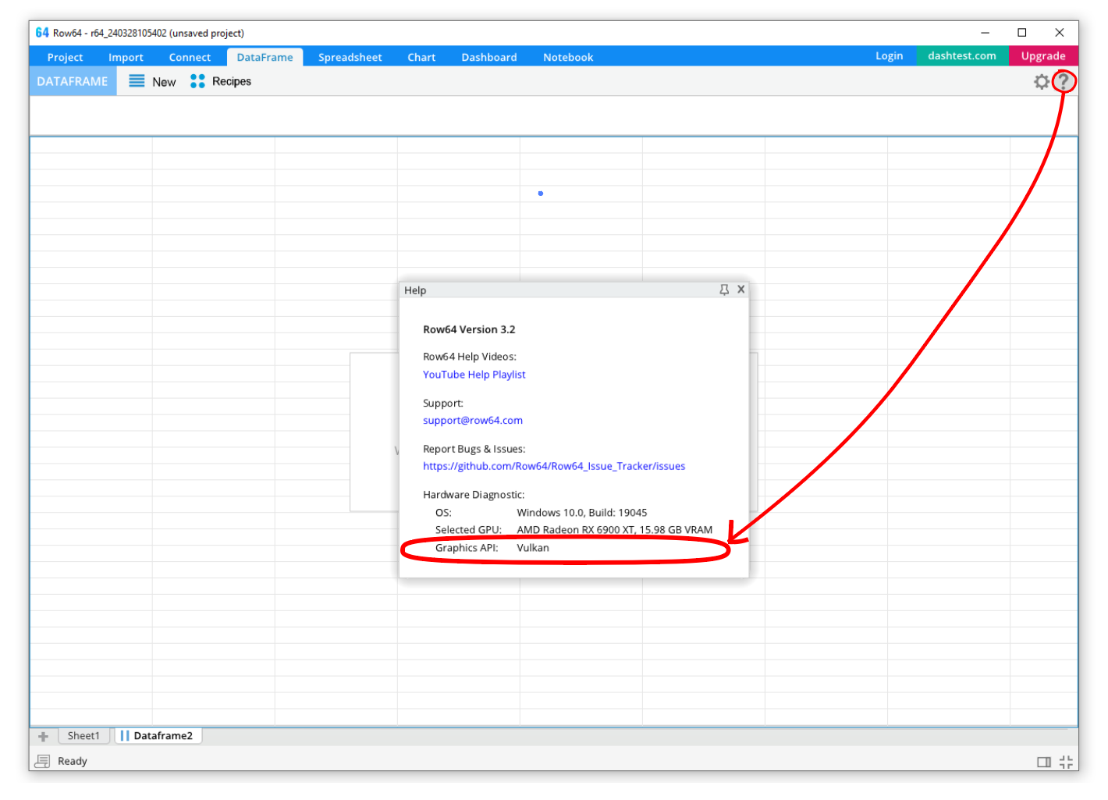Open the Notebook tab
Viewport: 1108px width, 800px height.
point(568,57)
